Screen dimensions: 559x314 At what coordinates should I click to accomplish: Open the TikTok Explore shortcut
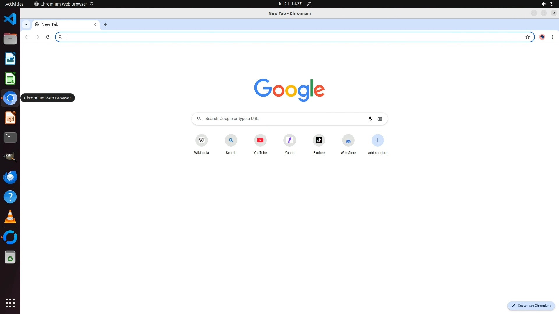319,140
